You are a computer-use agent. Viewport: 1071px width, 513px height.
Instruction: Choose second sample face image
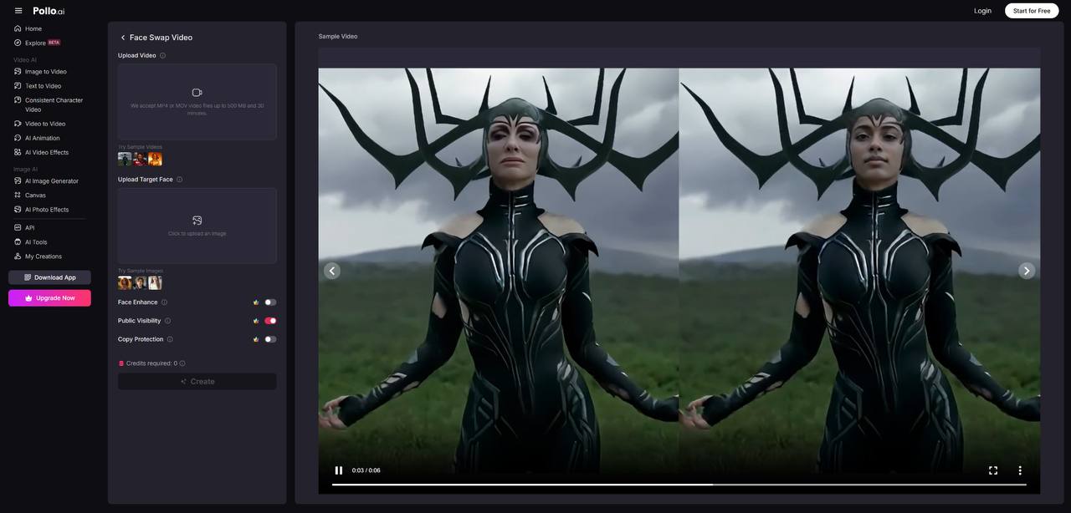[140, 282]
